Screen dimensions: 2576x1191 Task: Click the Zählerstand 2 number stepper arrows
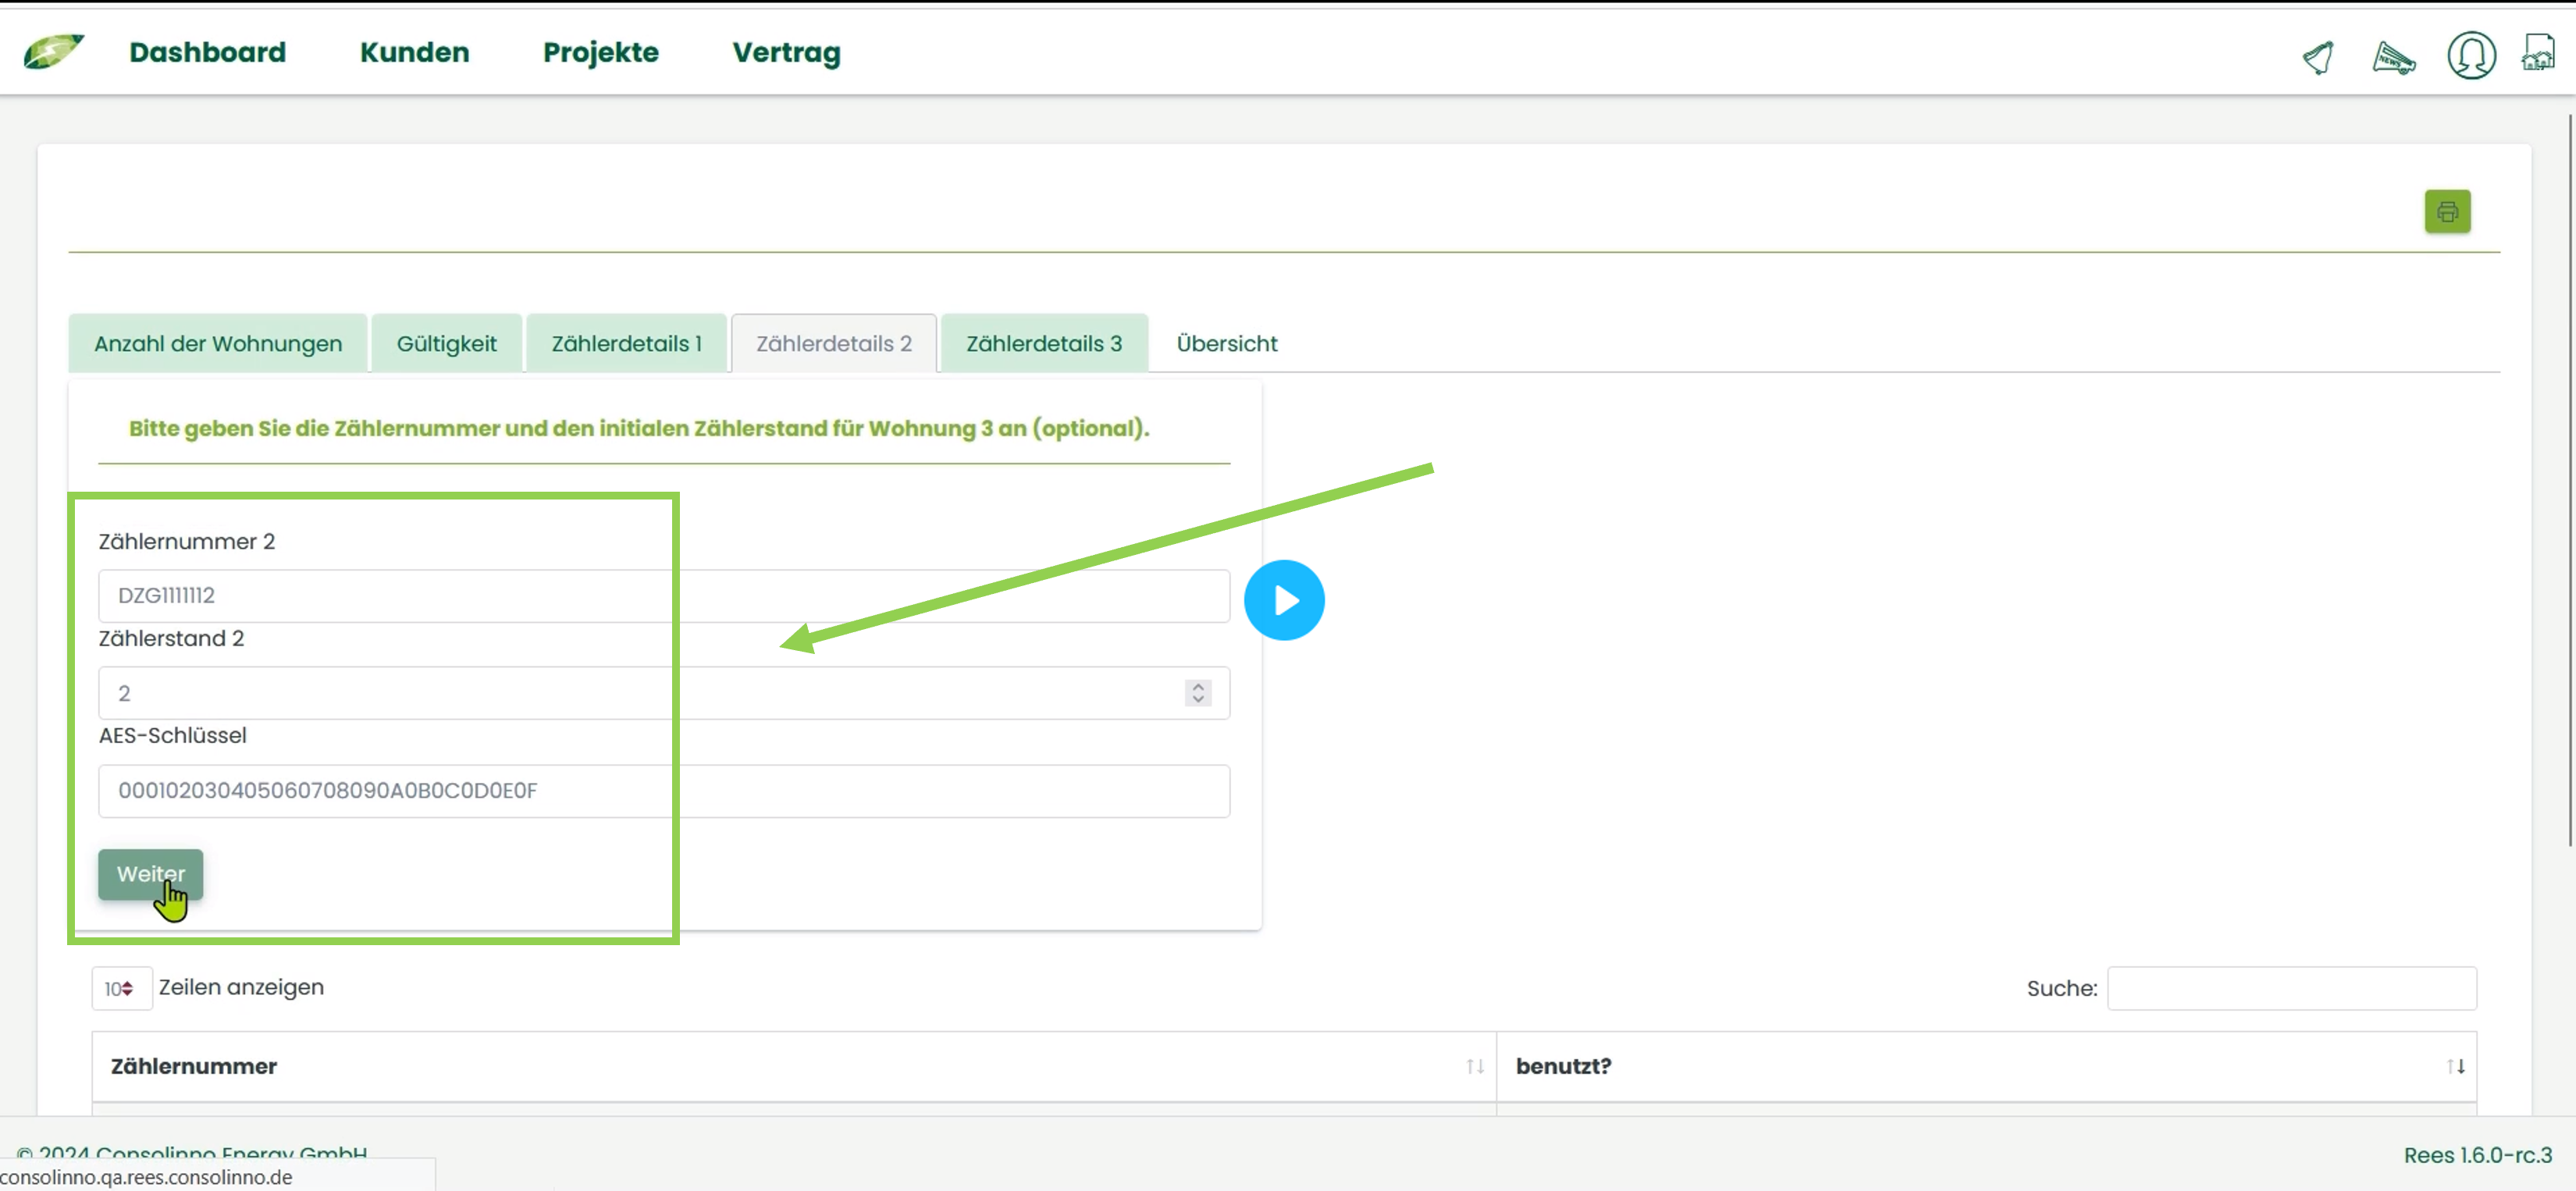point(1197,693)
